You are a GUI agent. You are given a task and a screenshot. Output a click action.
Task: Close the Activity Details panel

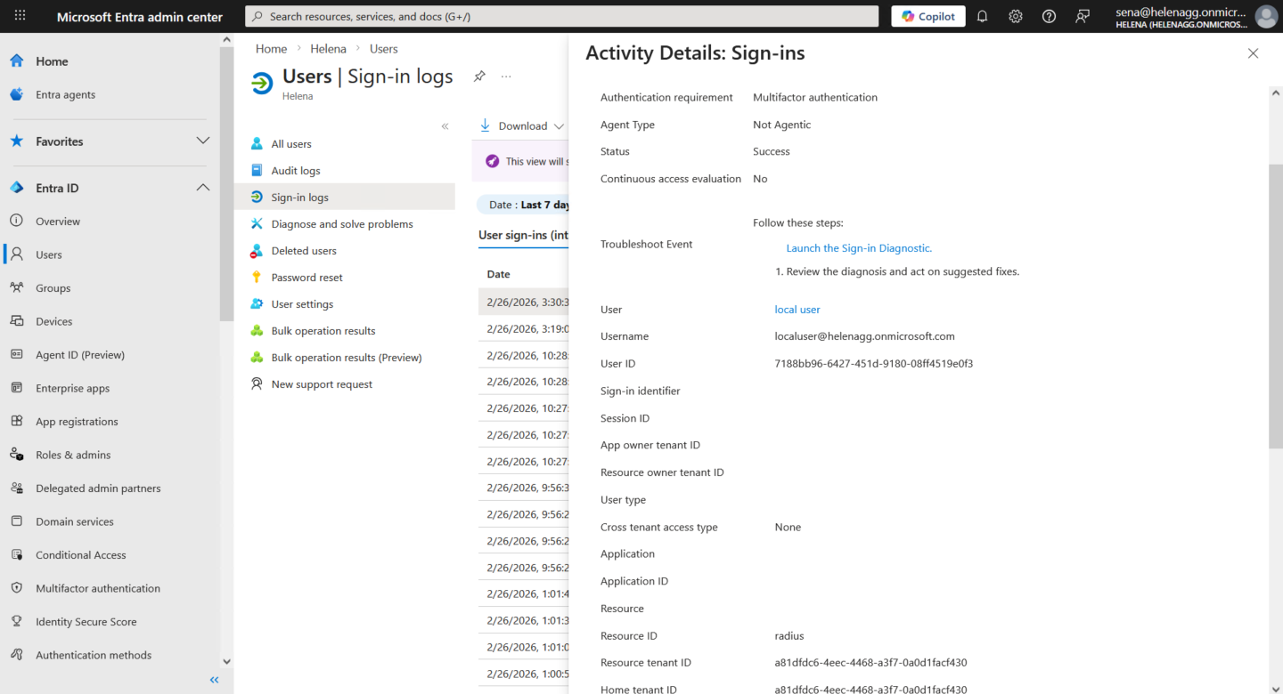click(x=1253, y=53)
